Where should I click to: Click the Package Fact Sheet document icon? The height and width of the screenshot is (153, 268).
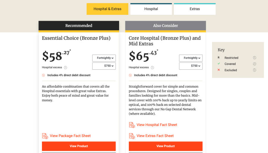point(45,136)
